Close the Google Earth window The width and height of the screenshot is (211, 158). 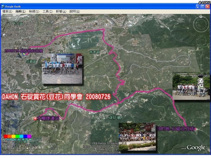208,6
